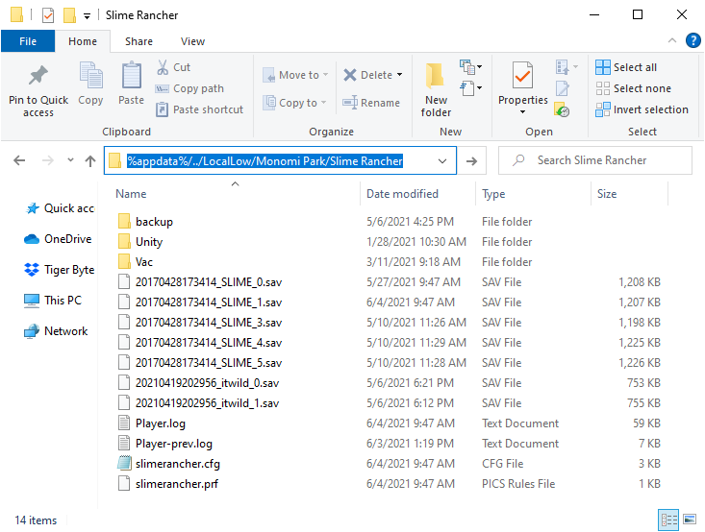Sort by Date modified column header
The width and height of the screenshot is (705, 532).
pos(402,194)
